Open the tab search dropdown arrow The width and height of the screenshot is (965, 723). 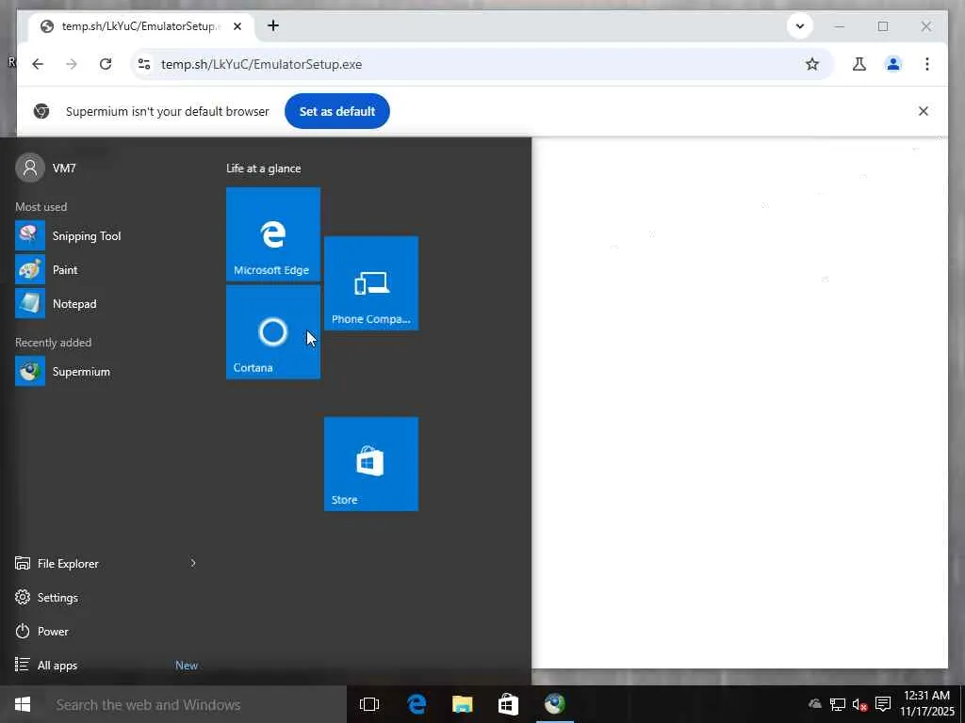coord(799,26)
